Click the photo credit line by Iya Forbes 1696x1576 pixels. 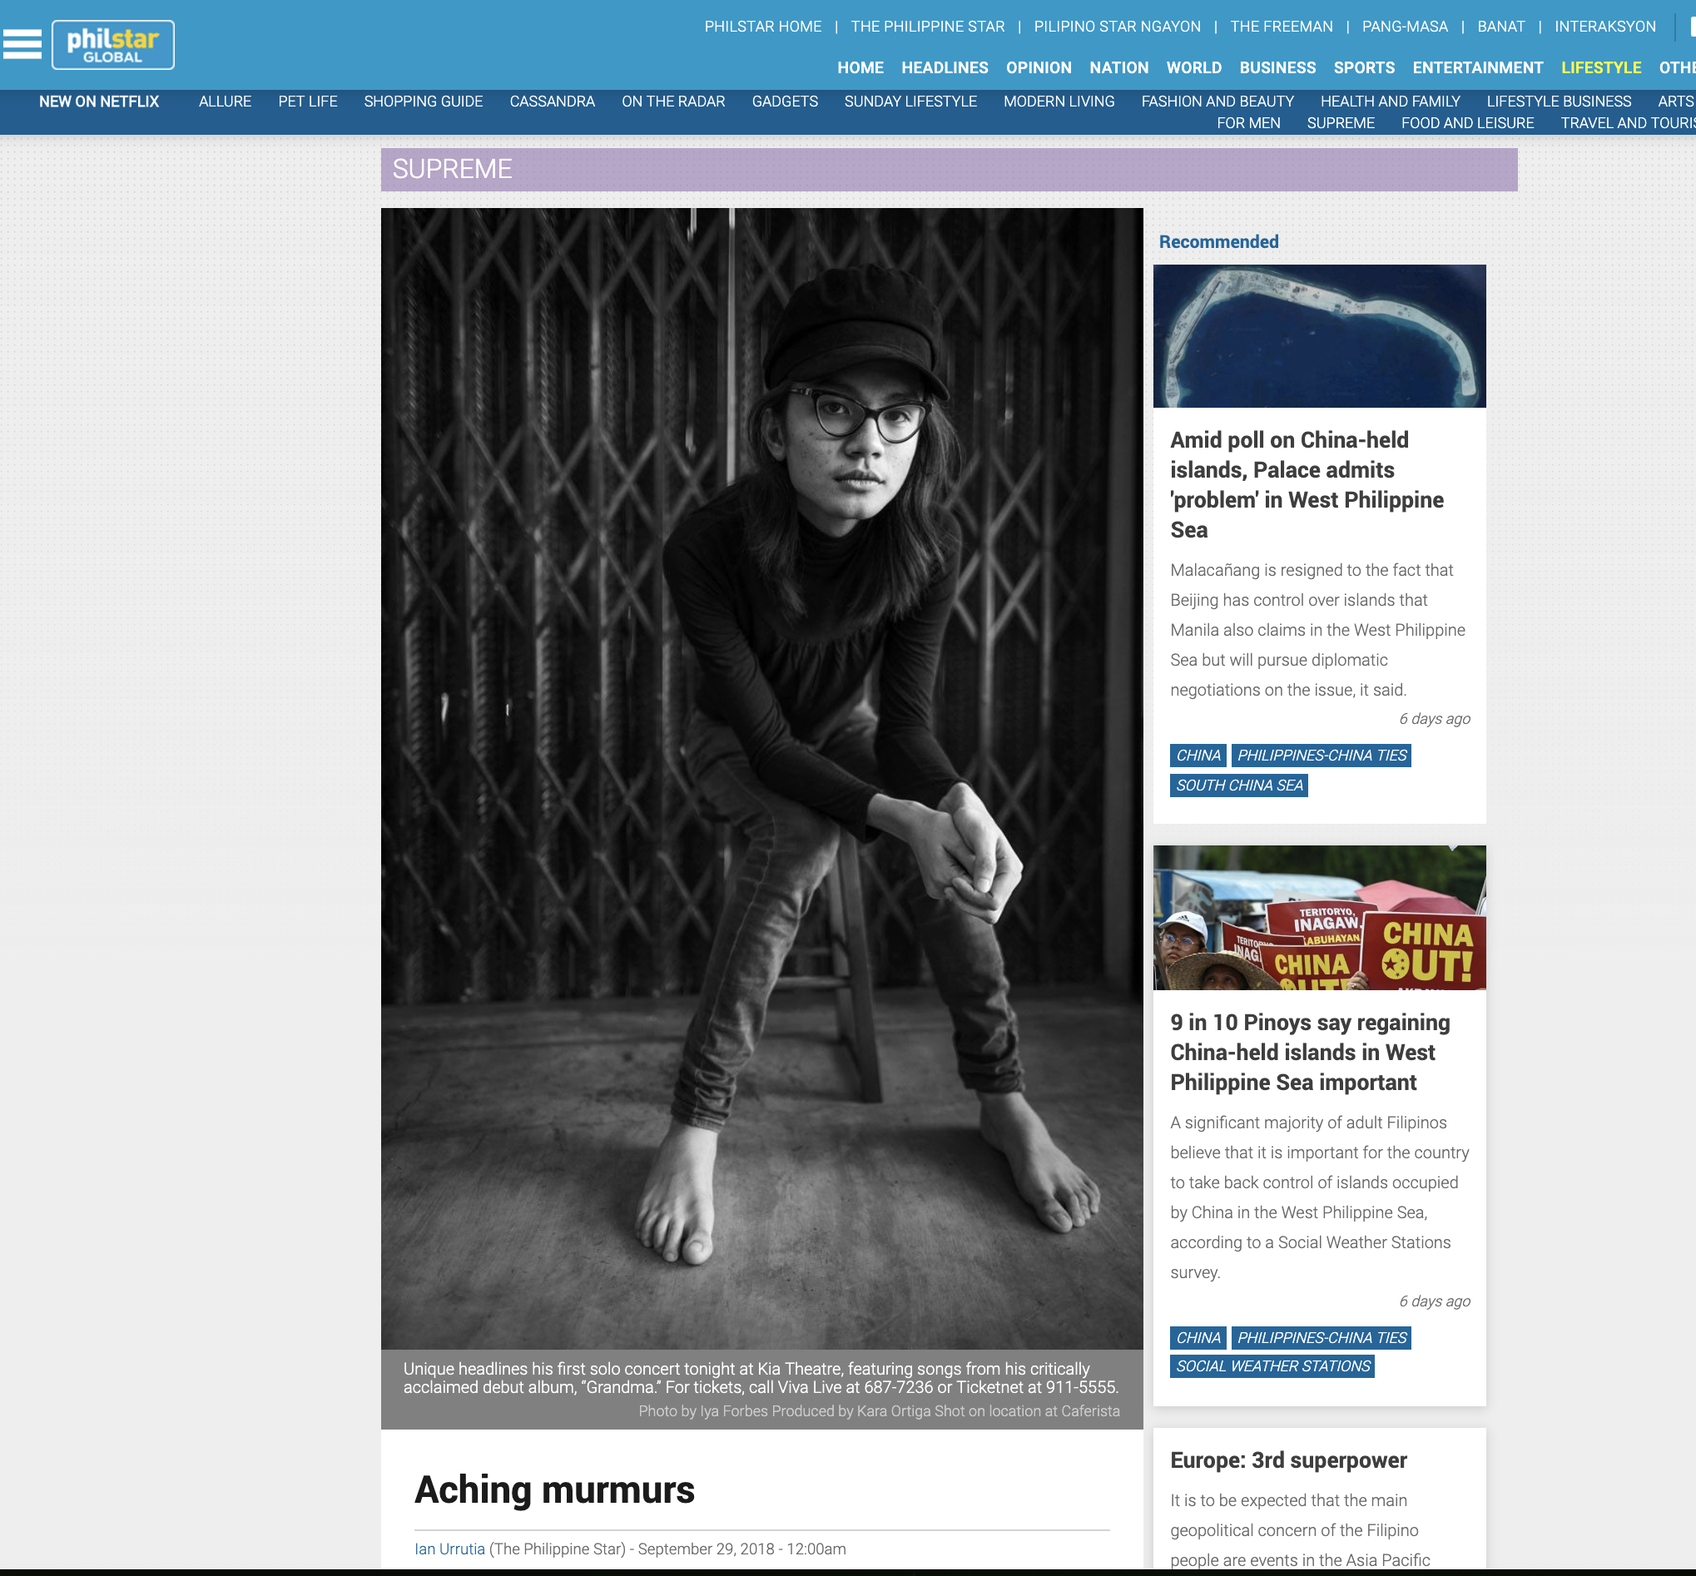pyautogui.click(x=879, y=1411)
